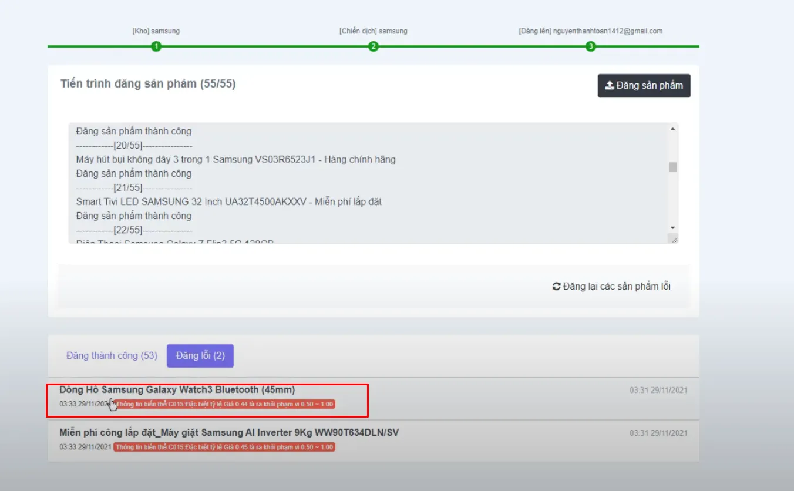Click the 03:33 timestamp under the Máy giặt title

click(85, 447)
